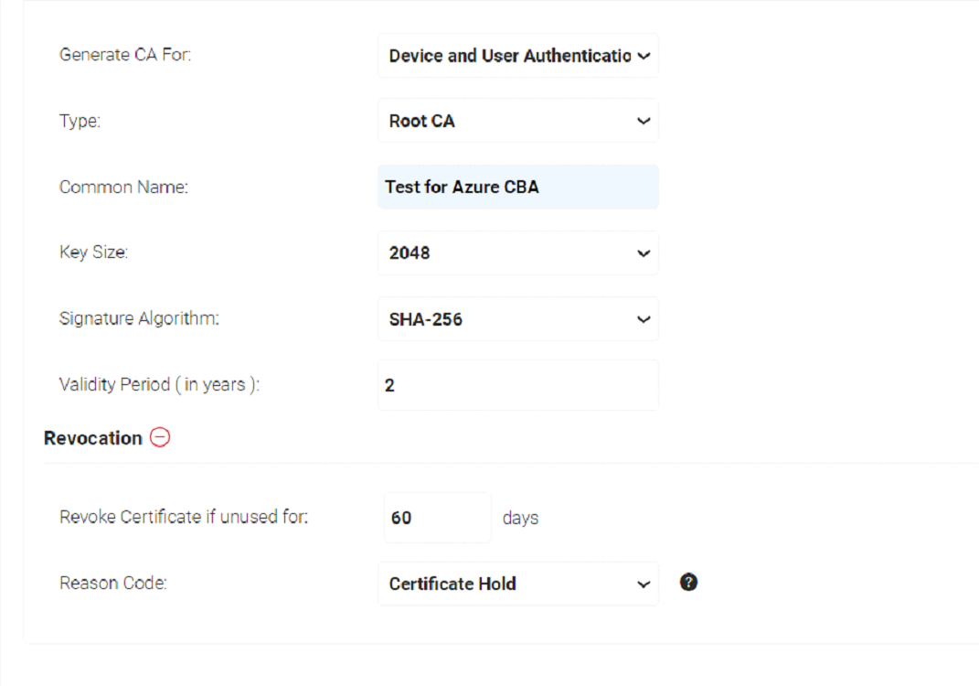Viewport: 979px width, 686px height.
Task: Click the Certificate Hold value in Reason Code
Action: [452, 583]
